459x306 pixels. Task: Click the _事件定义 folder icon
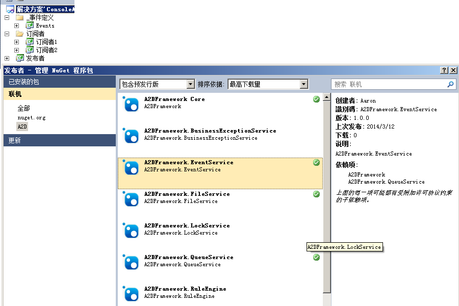[x=19, y=17]
